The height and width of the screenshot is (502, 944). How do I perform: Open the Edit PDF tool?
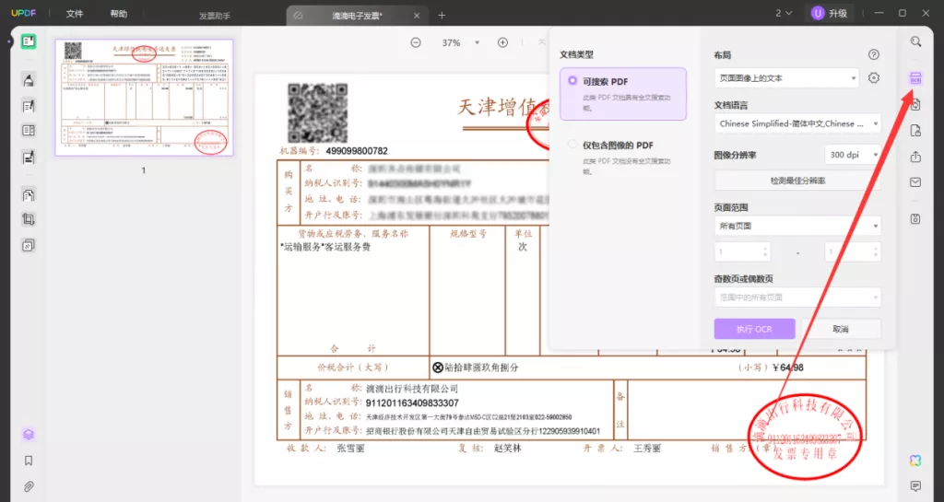pyautogui.click(x=29, y=107)
